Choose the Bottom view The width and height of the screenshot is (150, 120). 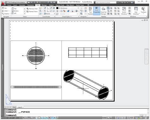pyautogui.click(x=15, y=11)
